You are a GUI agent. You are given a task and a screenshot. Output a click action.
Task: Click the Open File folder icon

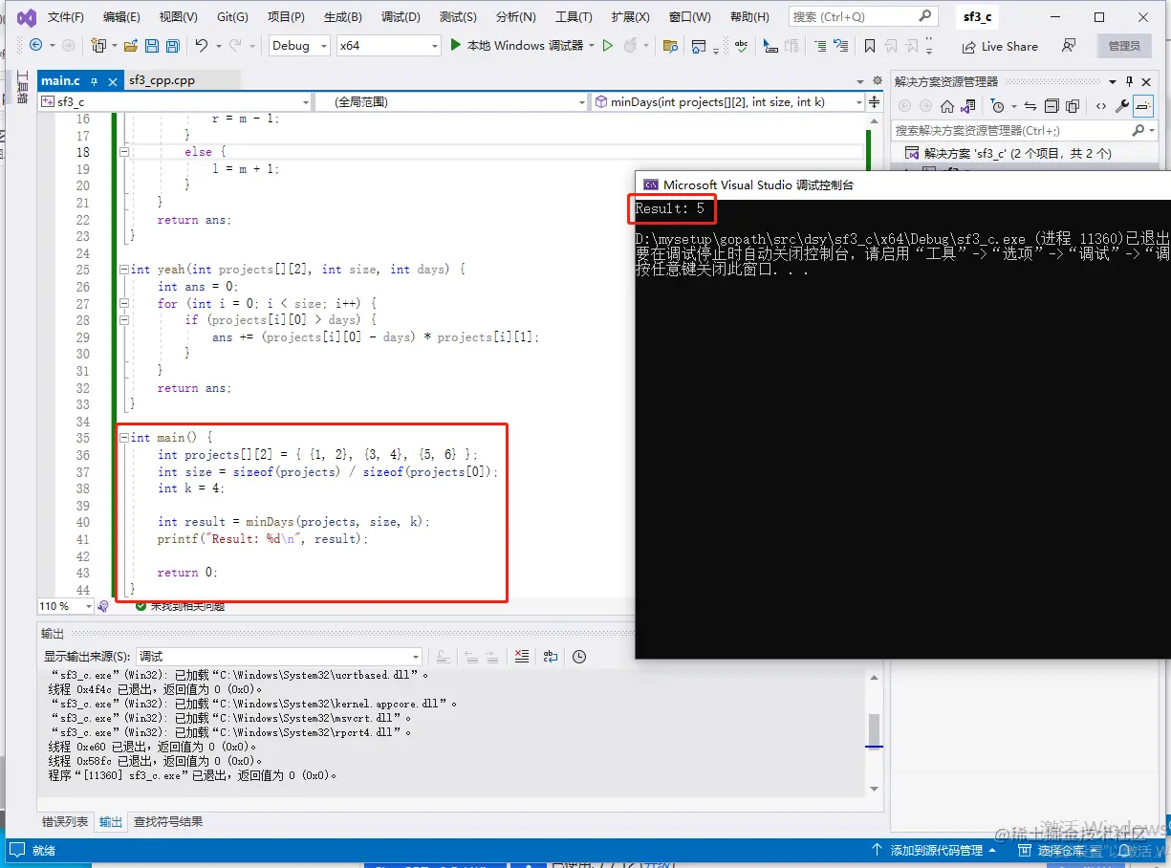pyautogui.click(x=131, y=45)
